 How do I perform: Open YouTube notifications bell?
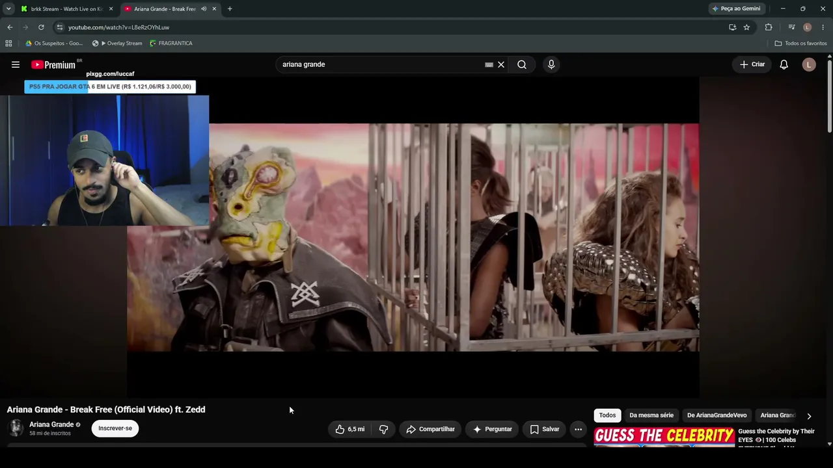click(784, 64)
